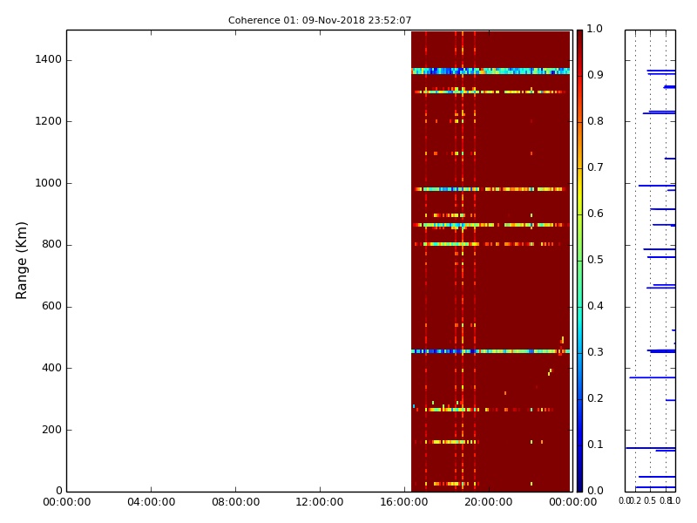Click the plot title "Coherence 01: 09-Nov-2018 23:52:07"

pyautogui.click(x=320, y=20)
